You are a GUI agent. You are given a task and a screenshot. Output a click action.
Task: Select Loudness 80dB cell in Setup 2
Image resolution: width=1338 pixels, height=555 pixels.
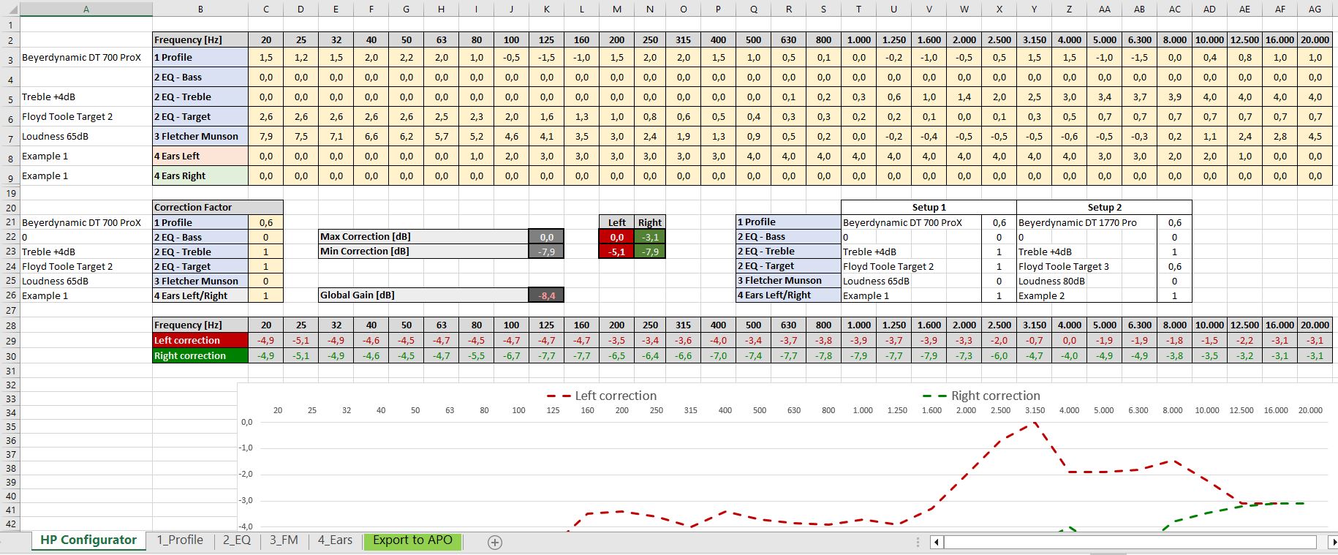1086,282
